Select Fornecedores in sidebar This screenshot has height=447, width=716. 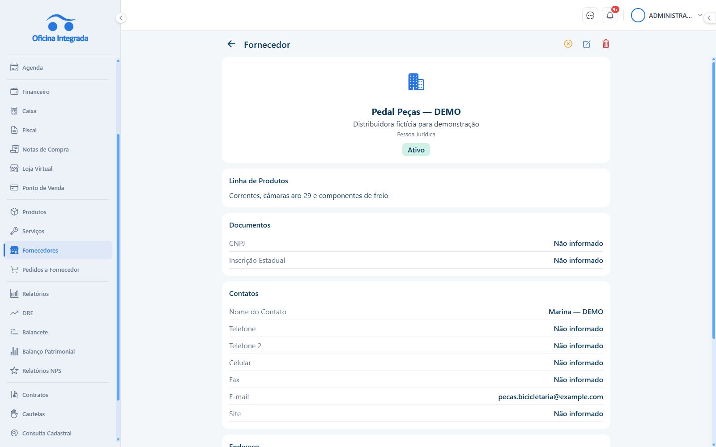point(58,250)
